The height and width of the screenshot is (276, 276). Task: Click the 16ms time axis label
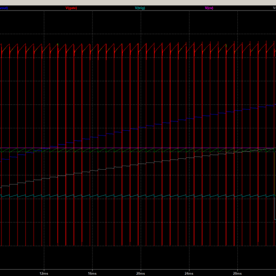92,272
